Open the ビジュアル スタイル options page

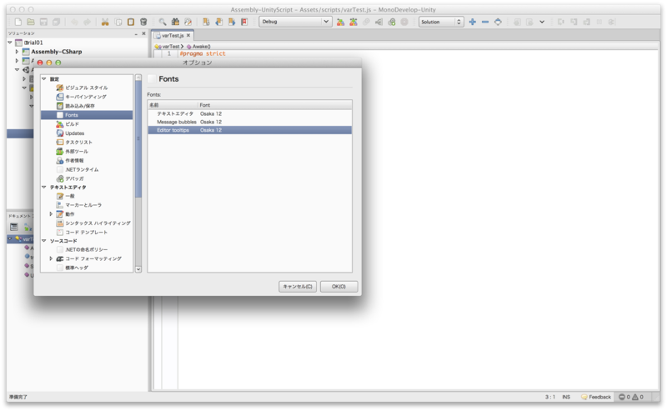tap(87, 88)
